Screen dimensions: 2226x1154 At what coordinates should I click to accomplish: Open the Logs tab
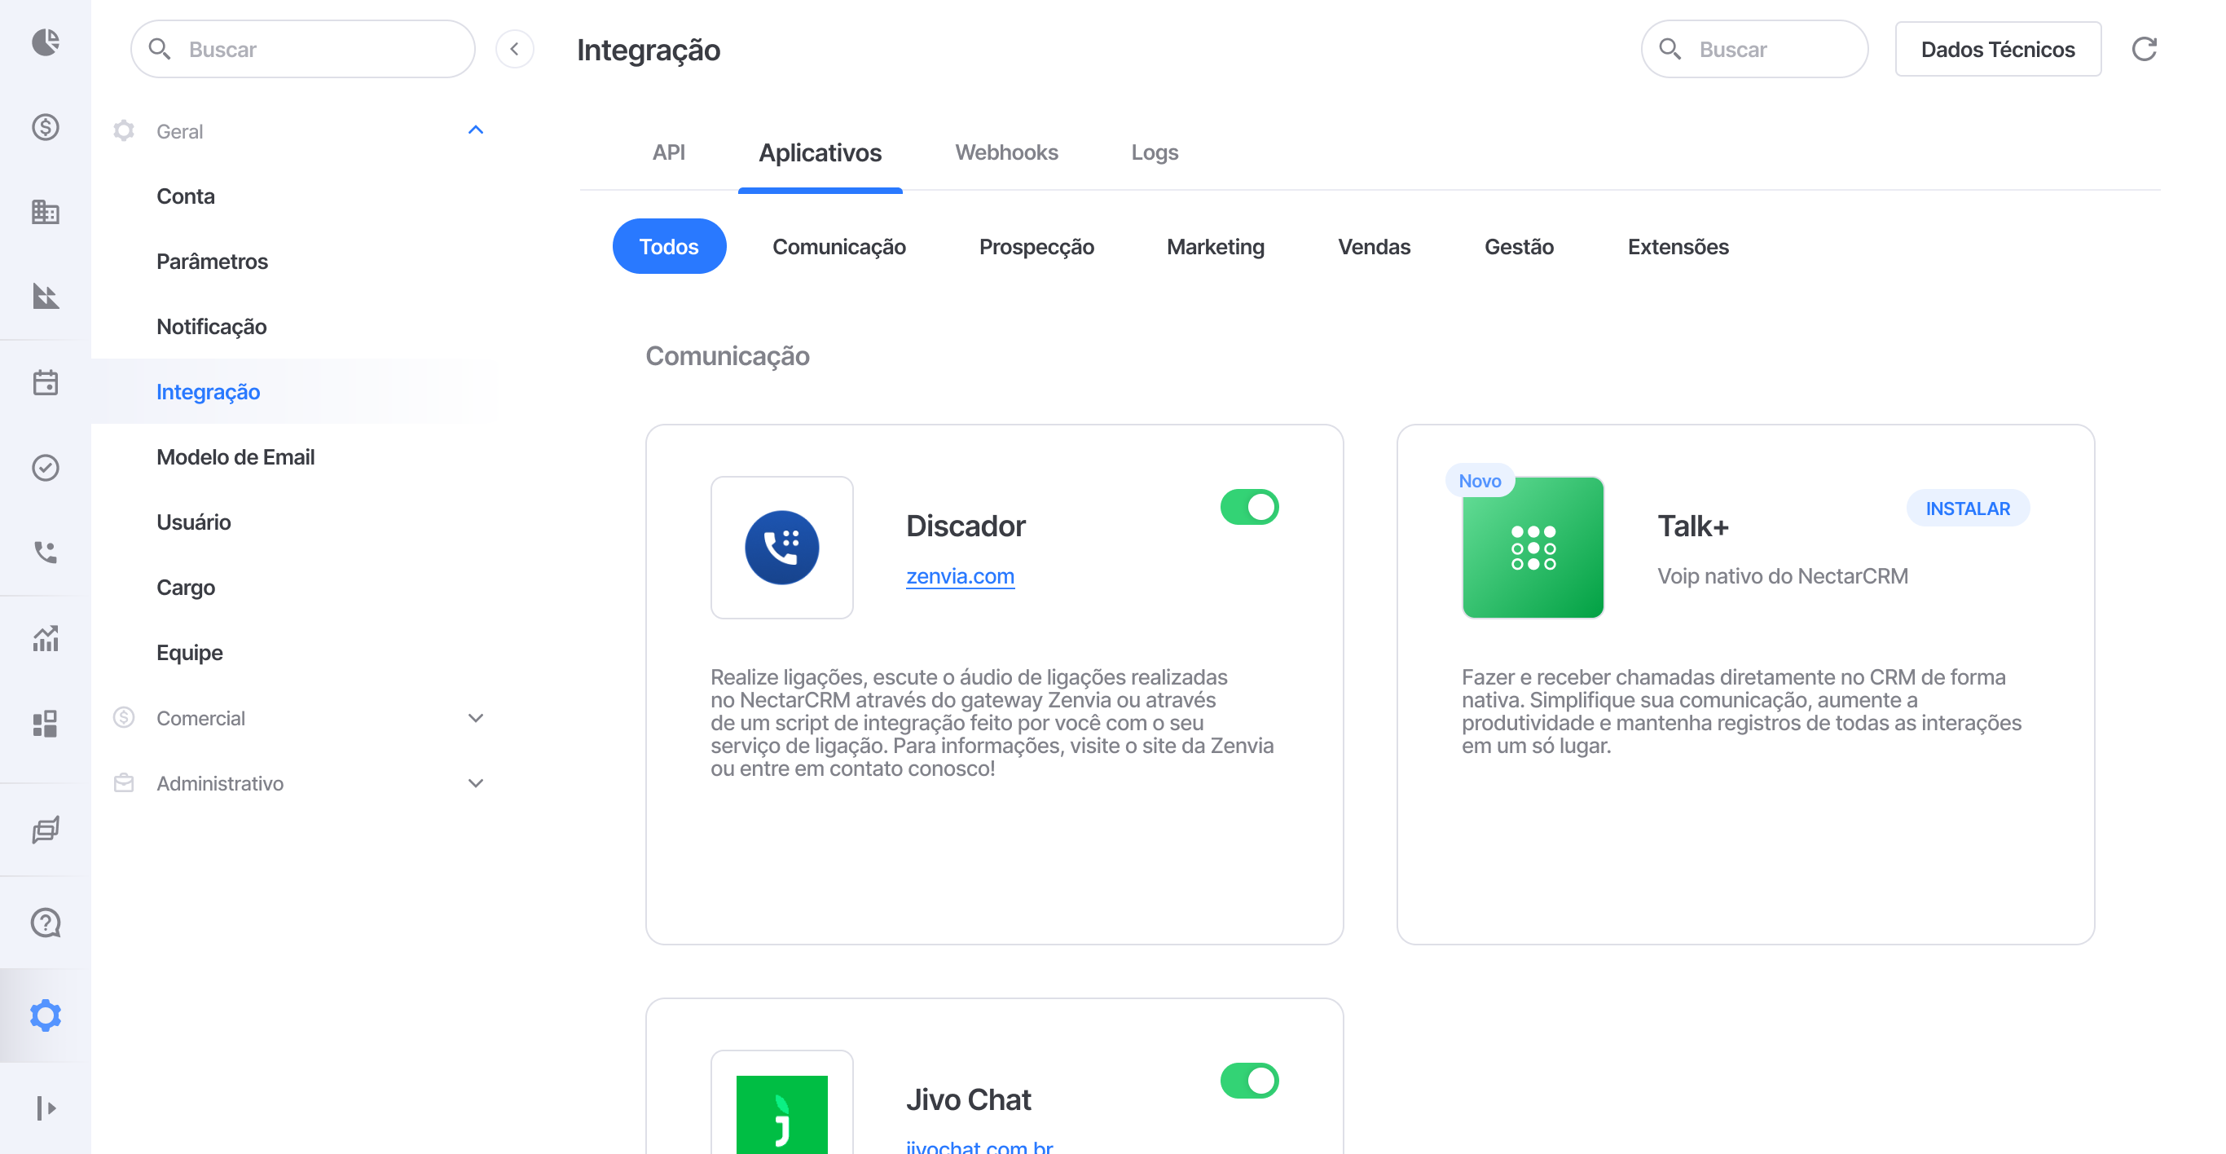click(1155, 153)
